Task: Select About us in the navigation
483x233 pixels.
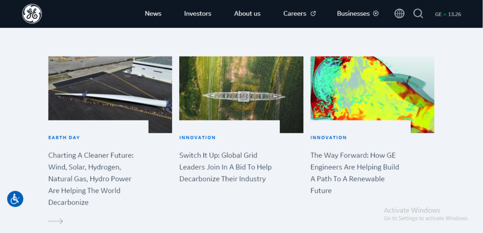Action: click(x=247, y=14)
